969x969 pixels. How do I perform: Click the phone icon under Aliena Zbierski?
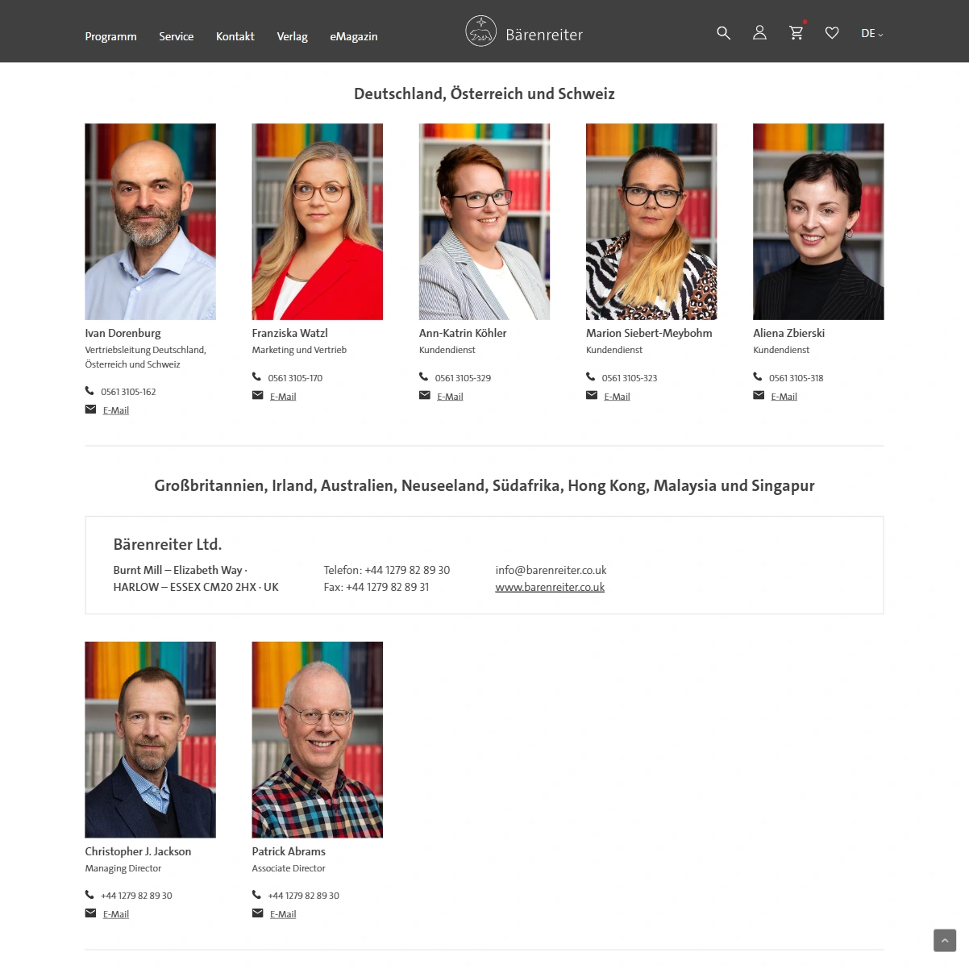(758, 376)
